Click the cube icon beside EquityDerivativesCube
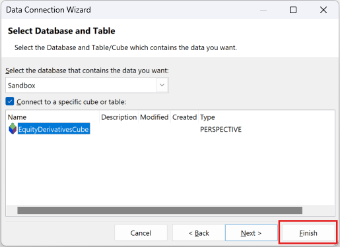Viewport: 340px width, 247px height. coord(13,128)
